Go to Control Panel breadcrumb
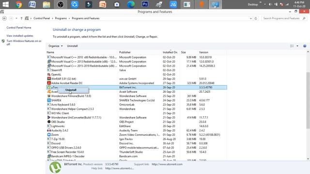310x174 pixels. pos(42,18)
